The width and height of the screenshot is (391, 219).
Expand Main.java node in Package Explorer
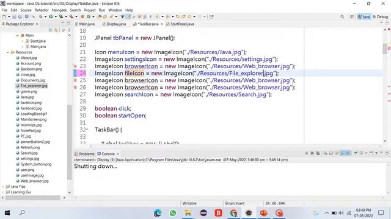[x=23, y=46]
